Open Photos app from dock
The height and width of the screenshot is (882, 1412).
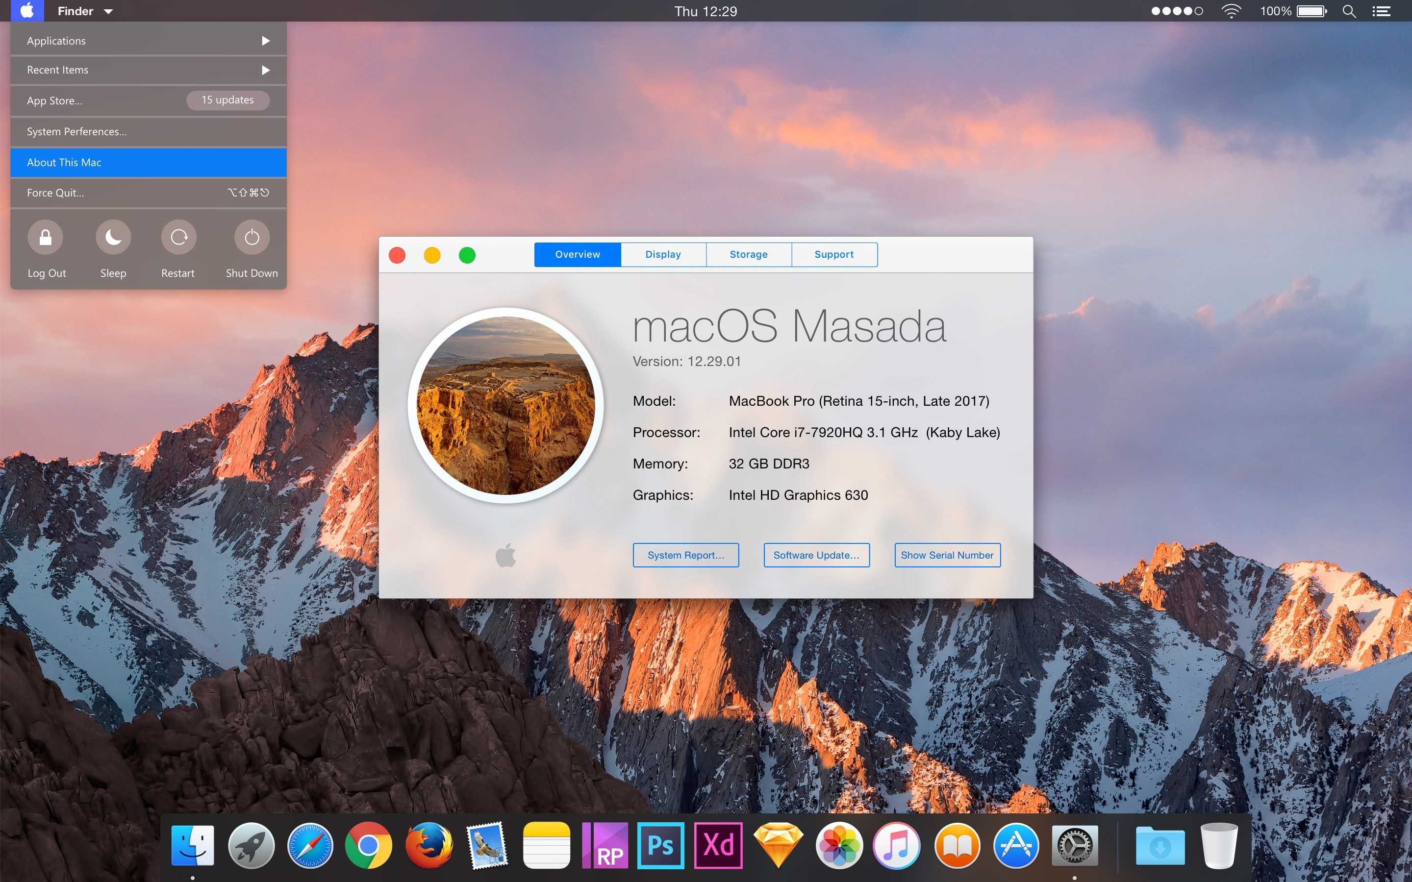pos(838,845)
